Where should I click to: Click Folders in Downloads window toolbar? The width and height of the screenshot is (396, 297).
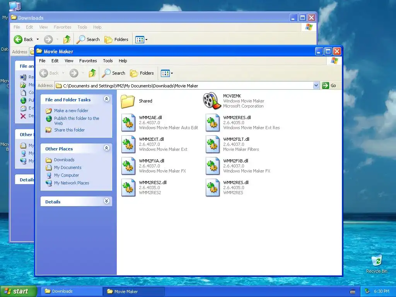pyautogui.click(x=116, y=39)
